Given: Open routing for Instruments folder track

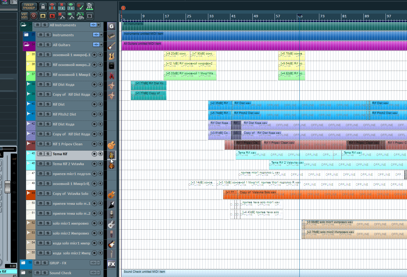Looking at the screenshot, I should [96, 35].
